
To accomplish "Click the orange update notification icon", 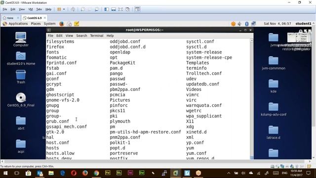I will tap(234, 24).
